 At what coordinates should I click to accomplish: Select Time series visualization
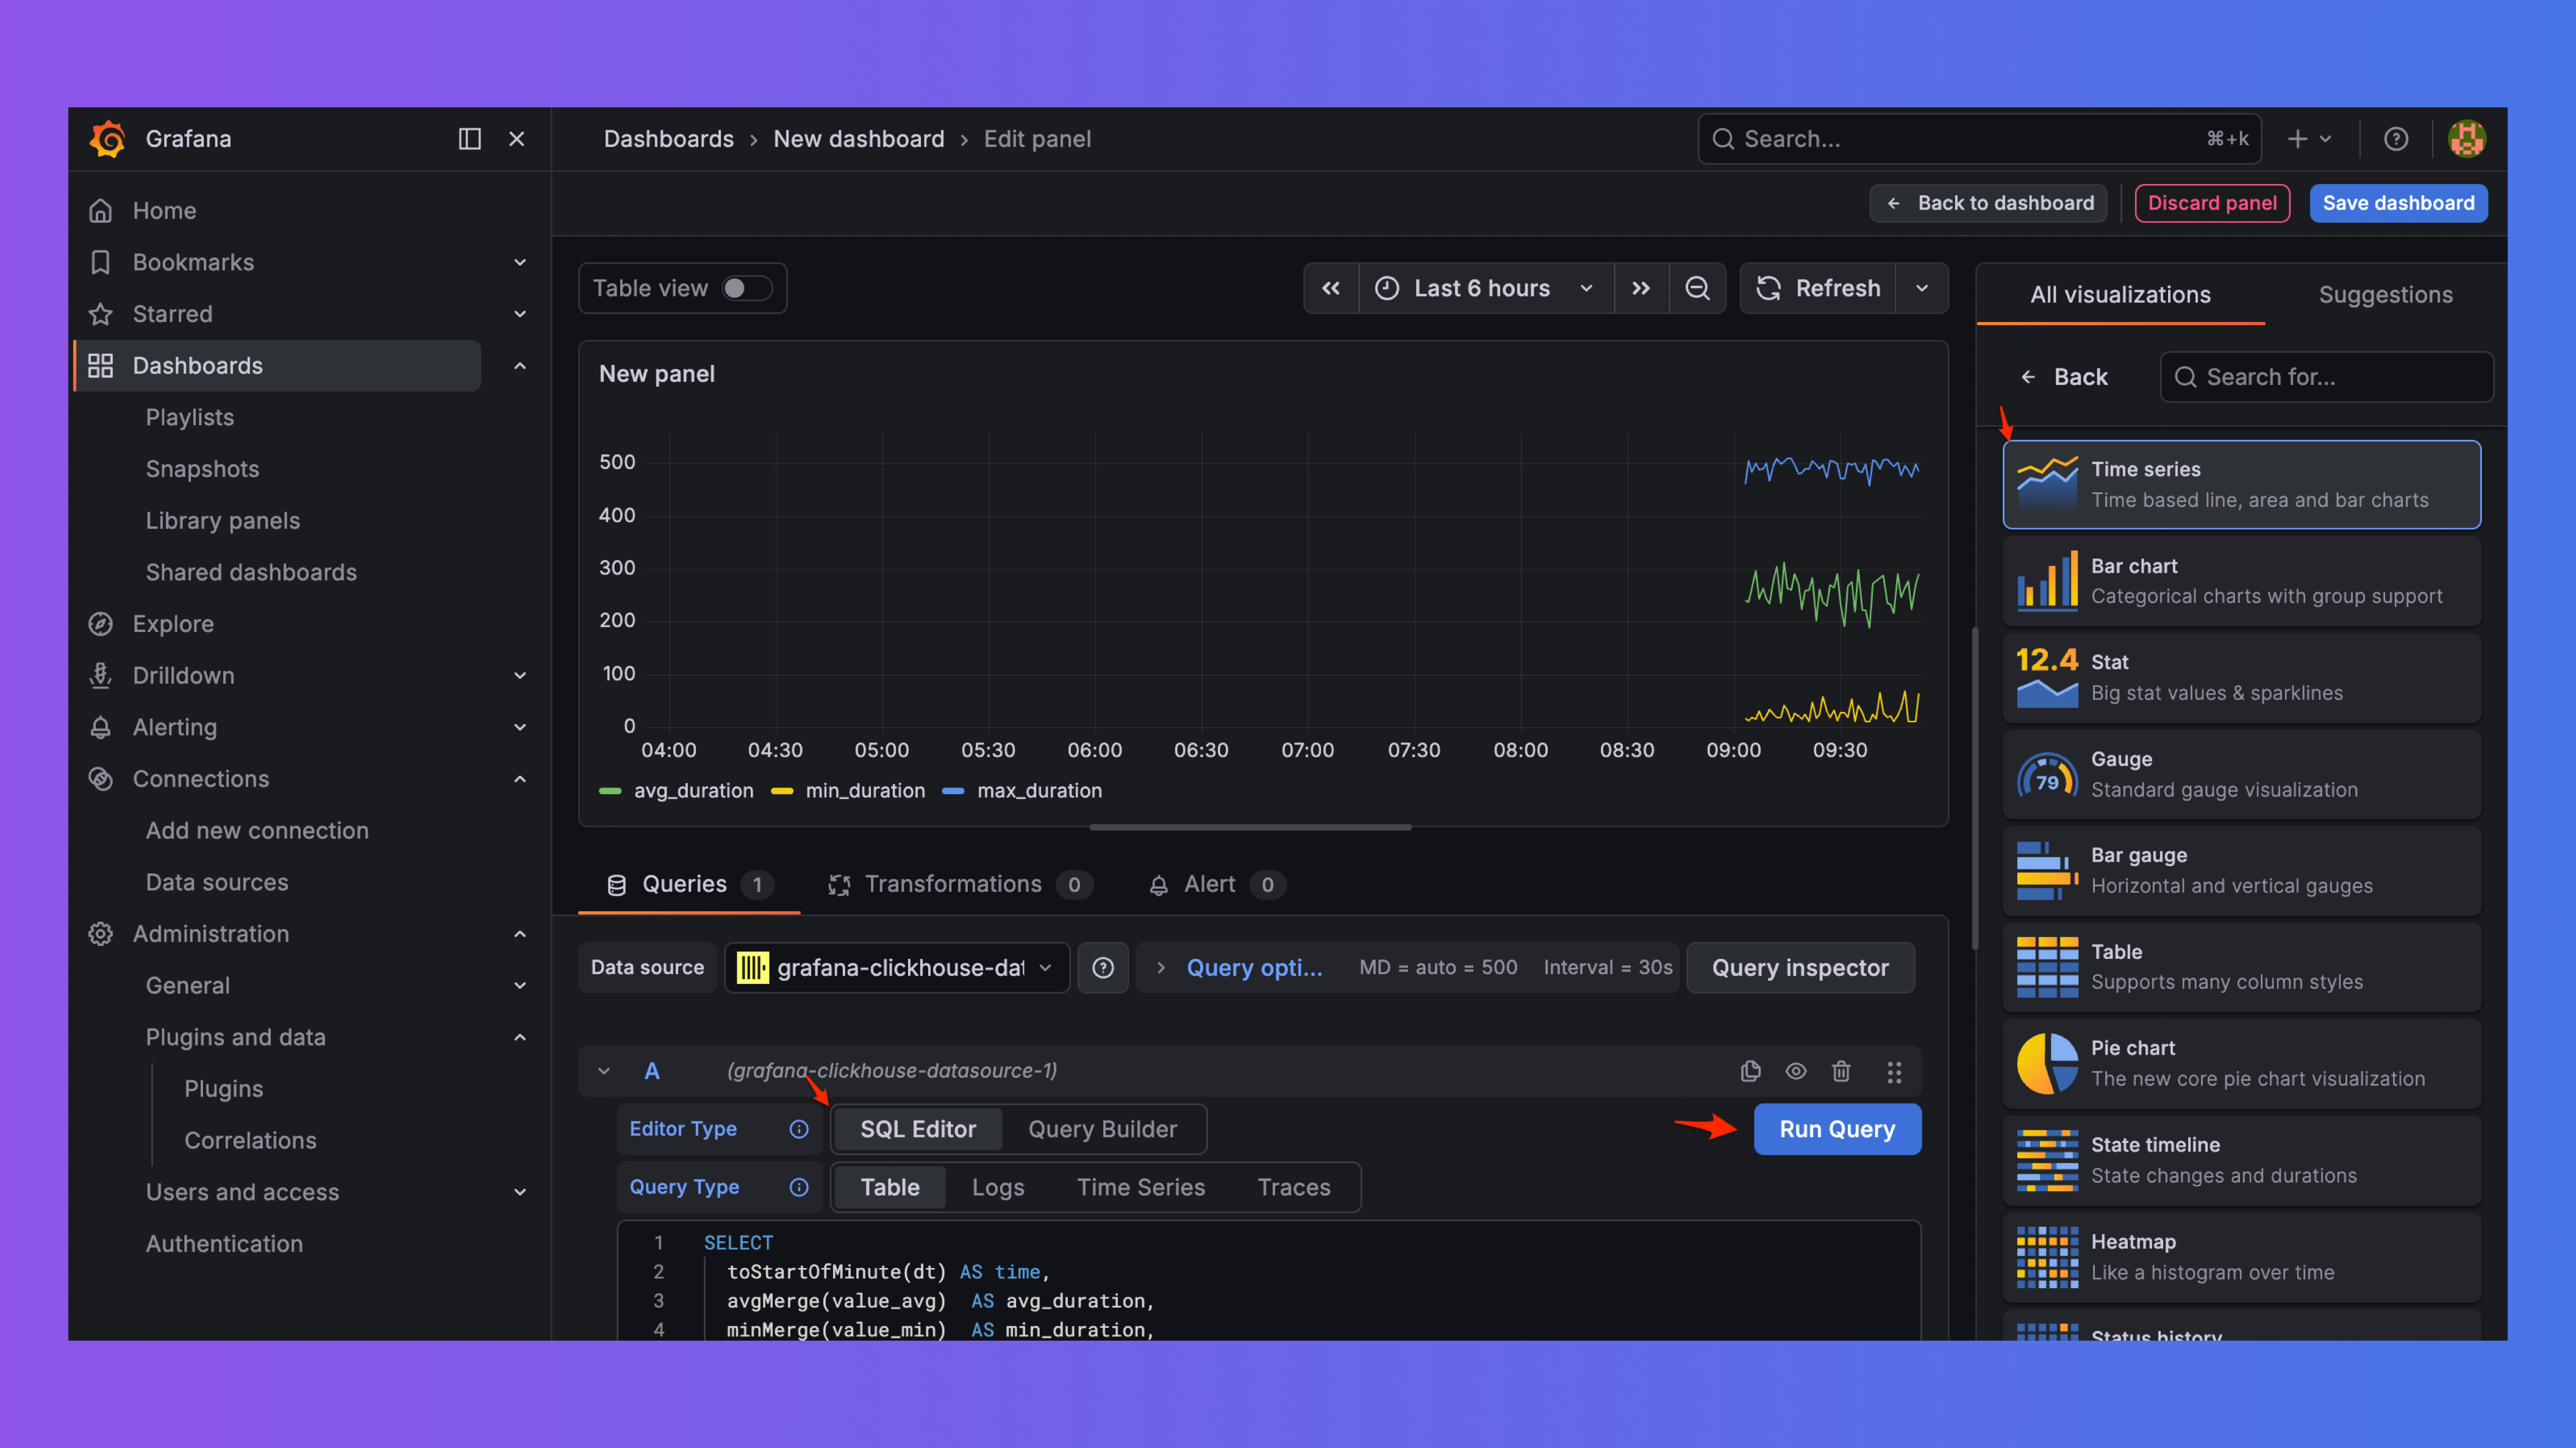(x=2241, y=484)
